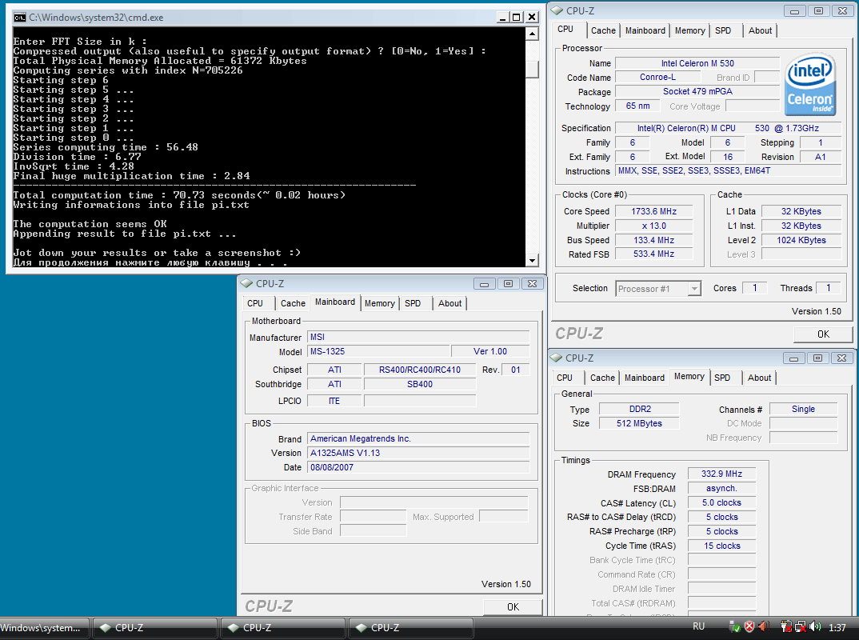Viewport: 859px width, 640px height.
Task: Click the cmd window scrollbar down arrow
Action: tap(532, 261)
